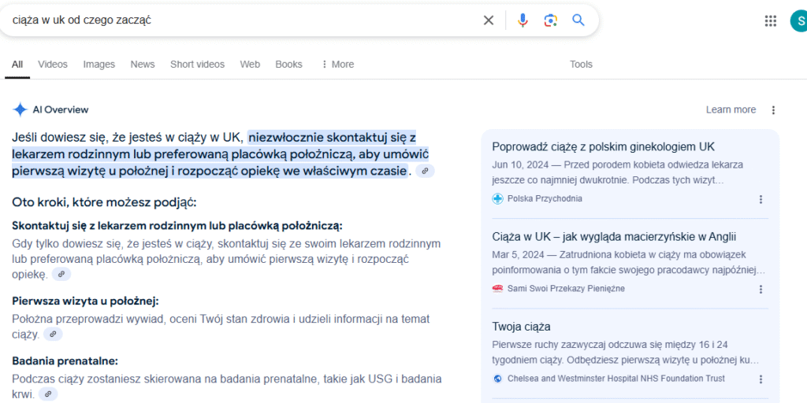807x403 pixels.
Task: Click source link icon after first paragraph
Action: pos(425,172)
